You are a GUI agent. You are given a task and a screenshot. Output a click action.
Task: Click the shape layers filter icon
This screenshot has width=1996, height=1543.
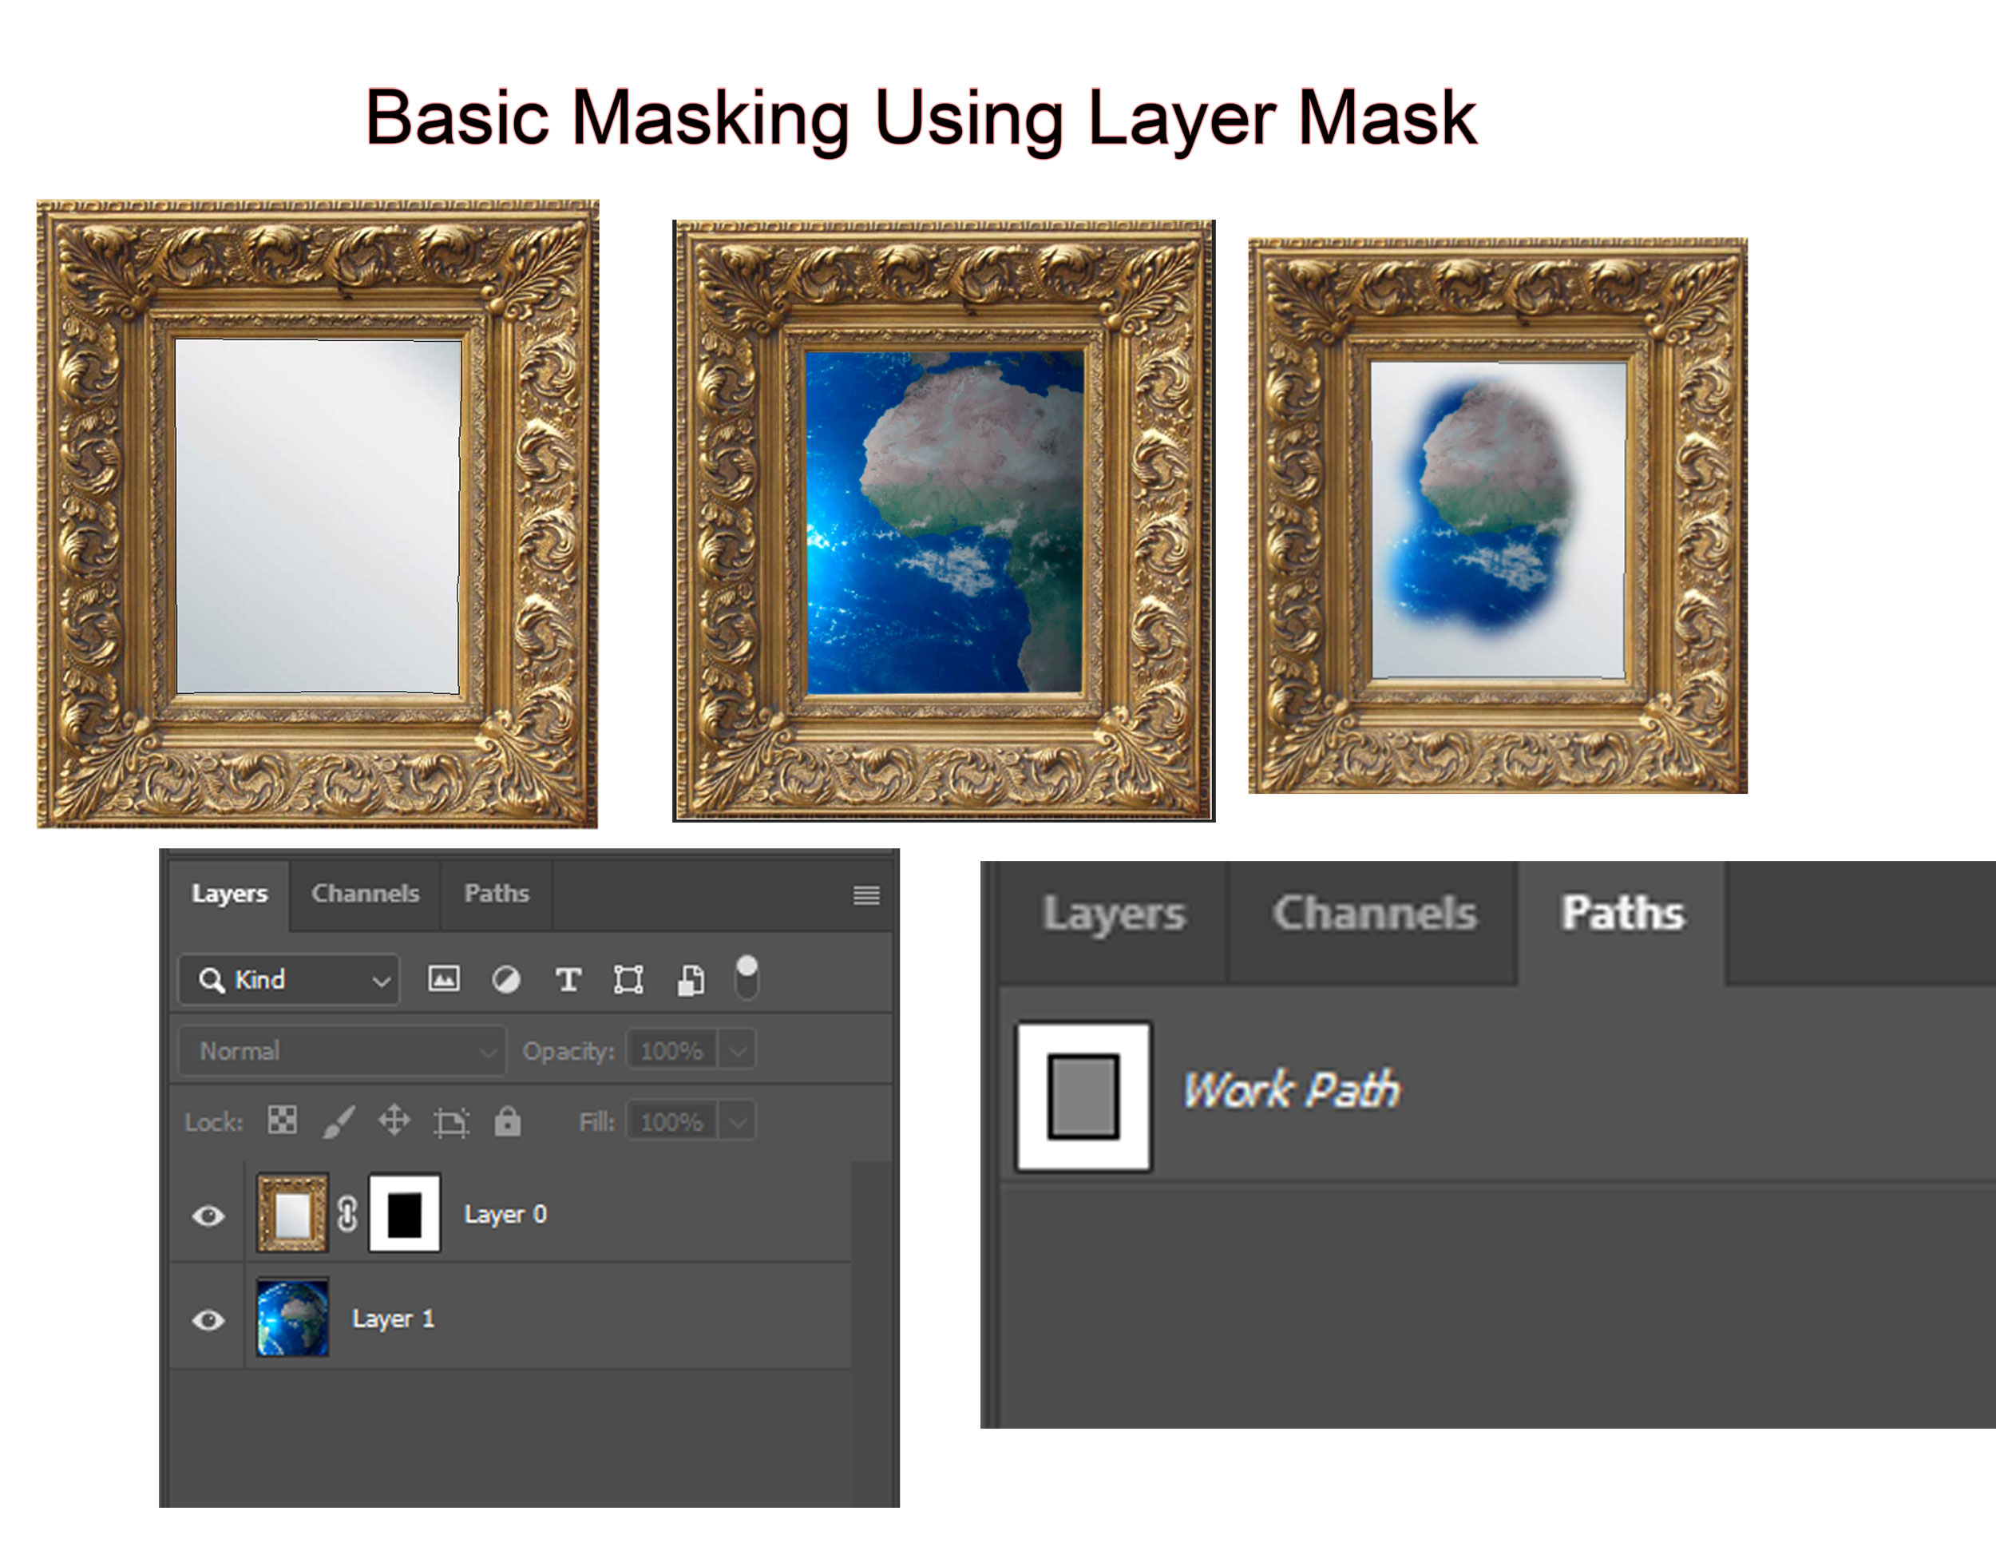[x=630, y=979]
